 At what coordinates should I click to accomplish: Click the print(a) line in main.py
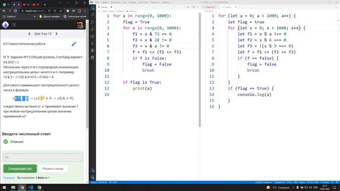pyautogui.click(x=142, y=89)
